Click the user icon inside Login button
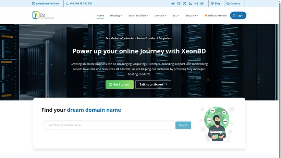Viewport: 281px width, 158px height. pos(234,15)
